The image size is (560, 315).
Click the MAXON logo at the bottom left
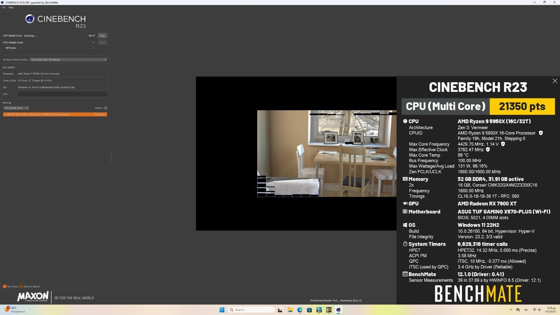pos(33,296)
